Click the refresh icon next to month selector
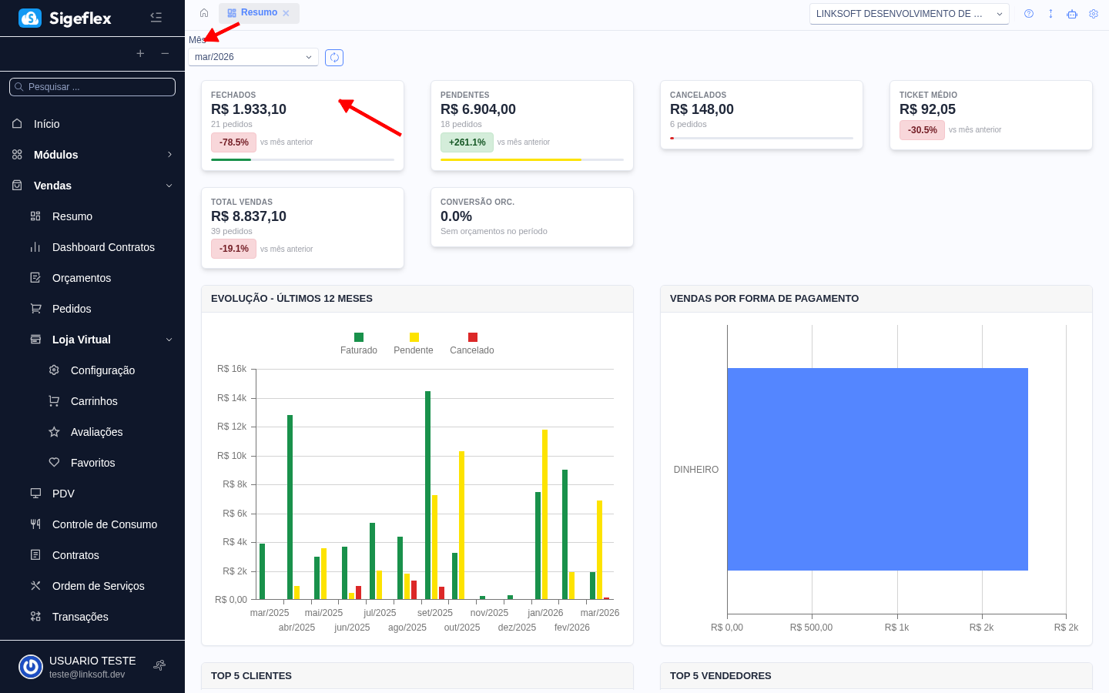Image resolution: width=1109 pixels, height=693 pixels. (333, 57)
